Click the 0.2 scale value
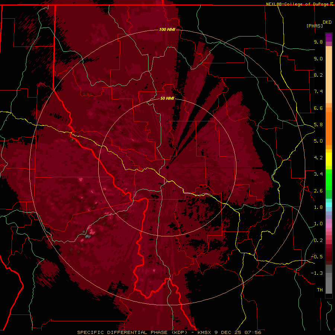This screenshot has height=335, width=335. 318,240
